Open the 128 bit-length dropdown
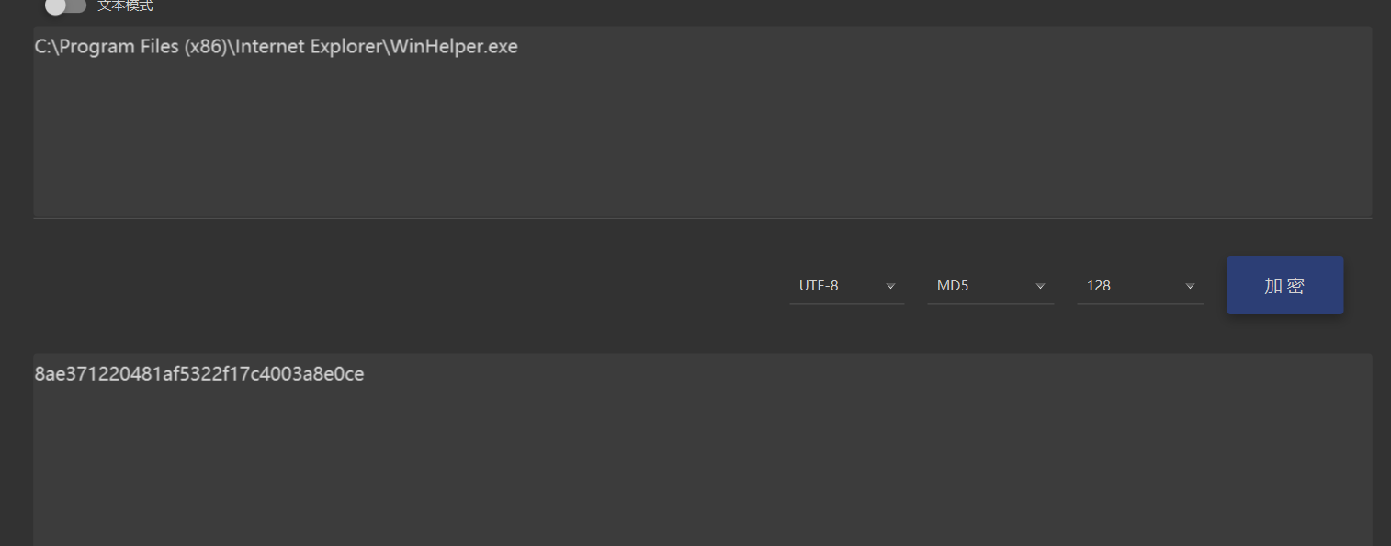Screen dimensions: 1391x546 [1139, 286]
